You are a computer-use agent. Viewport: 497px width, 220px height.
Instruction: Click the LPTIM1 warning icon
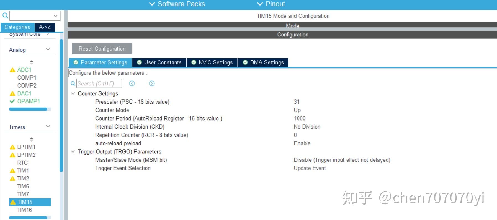(12, 147)
